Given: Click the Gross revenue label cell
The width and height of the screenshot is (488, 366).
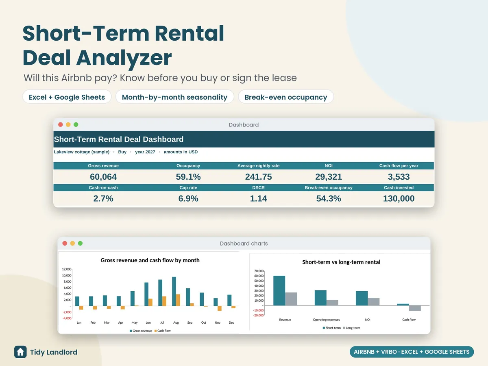Looking at the screenshot, I should [x=103, y=166].
